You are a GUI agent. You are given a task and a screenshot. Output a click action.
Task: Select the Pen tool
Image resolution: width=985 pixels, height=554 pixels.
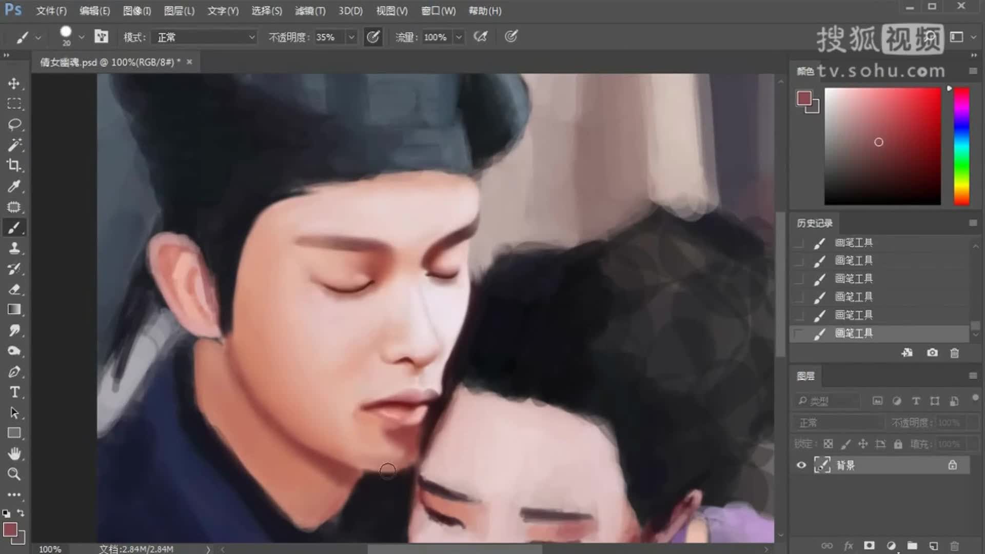point(14,372)
